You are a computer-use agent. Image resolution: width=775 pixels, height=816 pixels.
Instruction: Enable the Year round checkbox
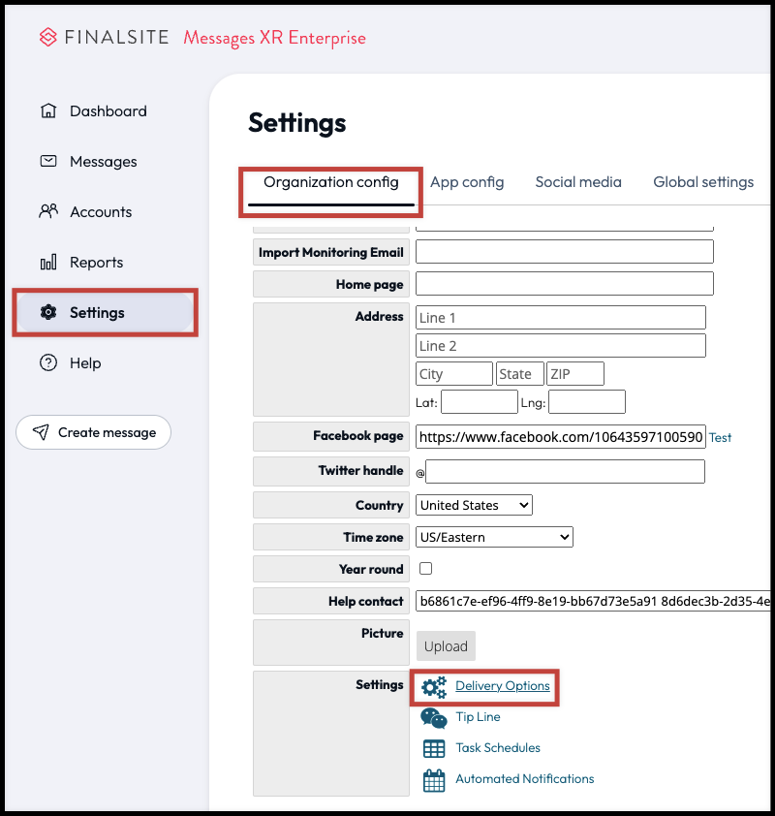coord(425,568)
